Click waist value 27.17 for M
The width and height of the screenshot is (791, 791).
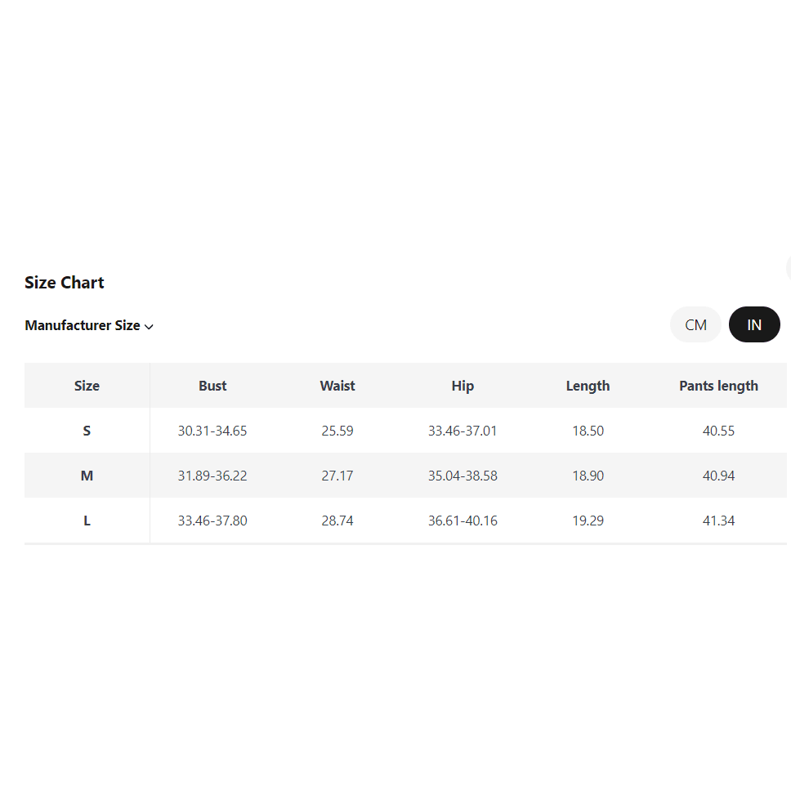coord(337,476)
